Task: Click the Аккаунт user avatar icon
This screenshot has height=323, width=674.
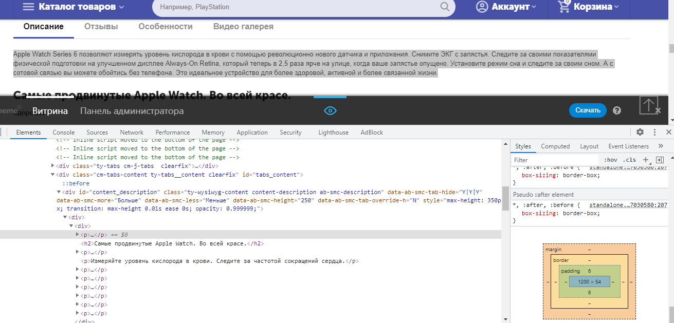Action: (x=482, y=7)
